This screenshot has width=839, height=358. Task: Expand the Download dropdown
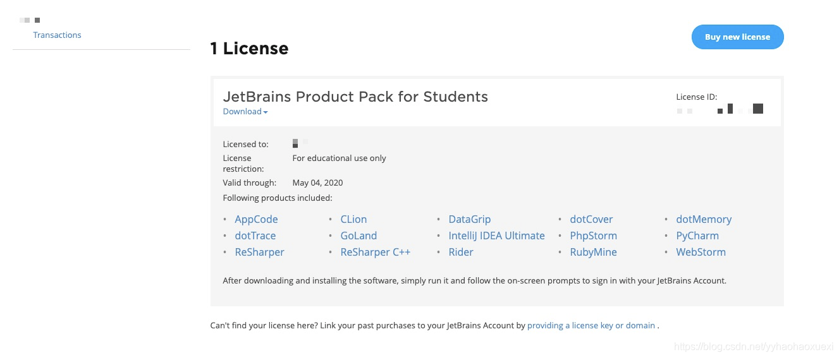pos(245,112)
